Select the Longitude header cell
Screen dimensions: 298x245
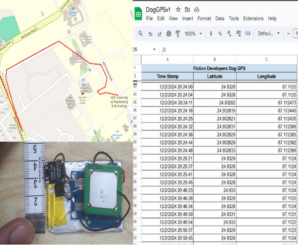point(267,77)
